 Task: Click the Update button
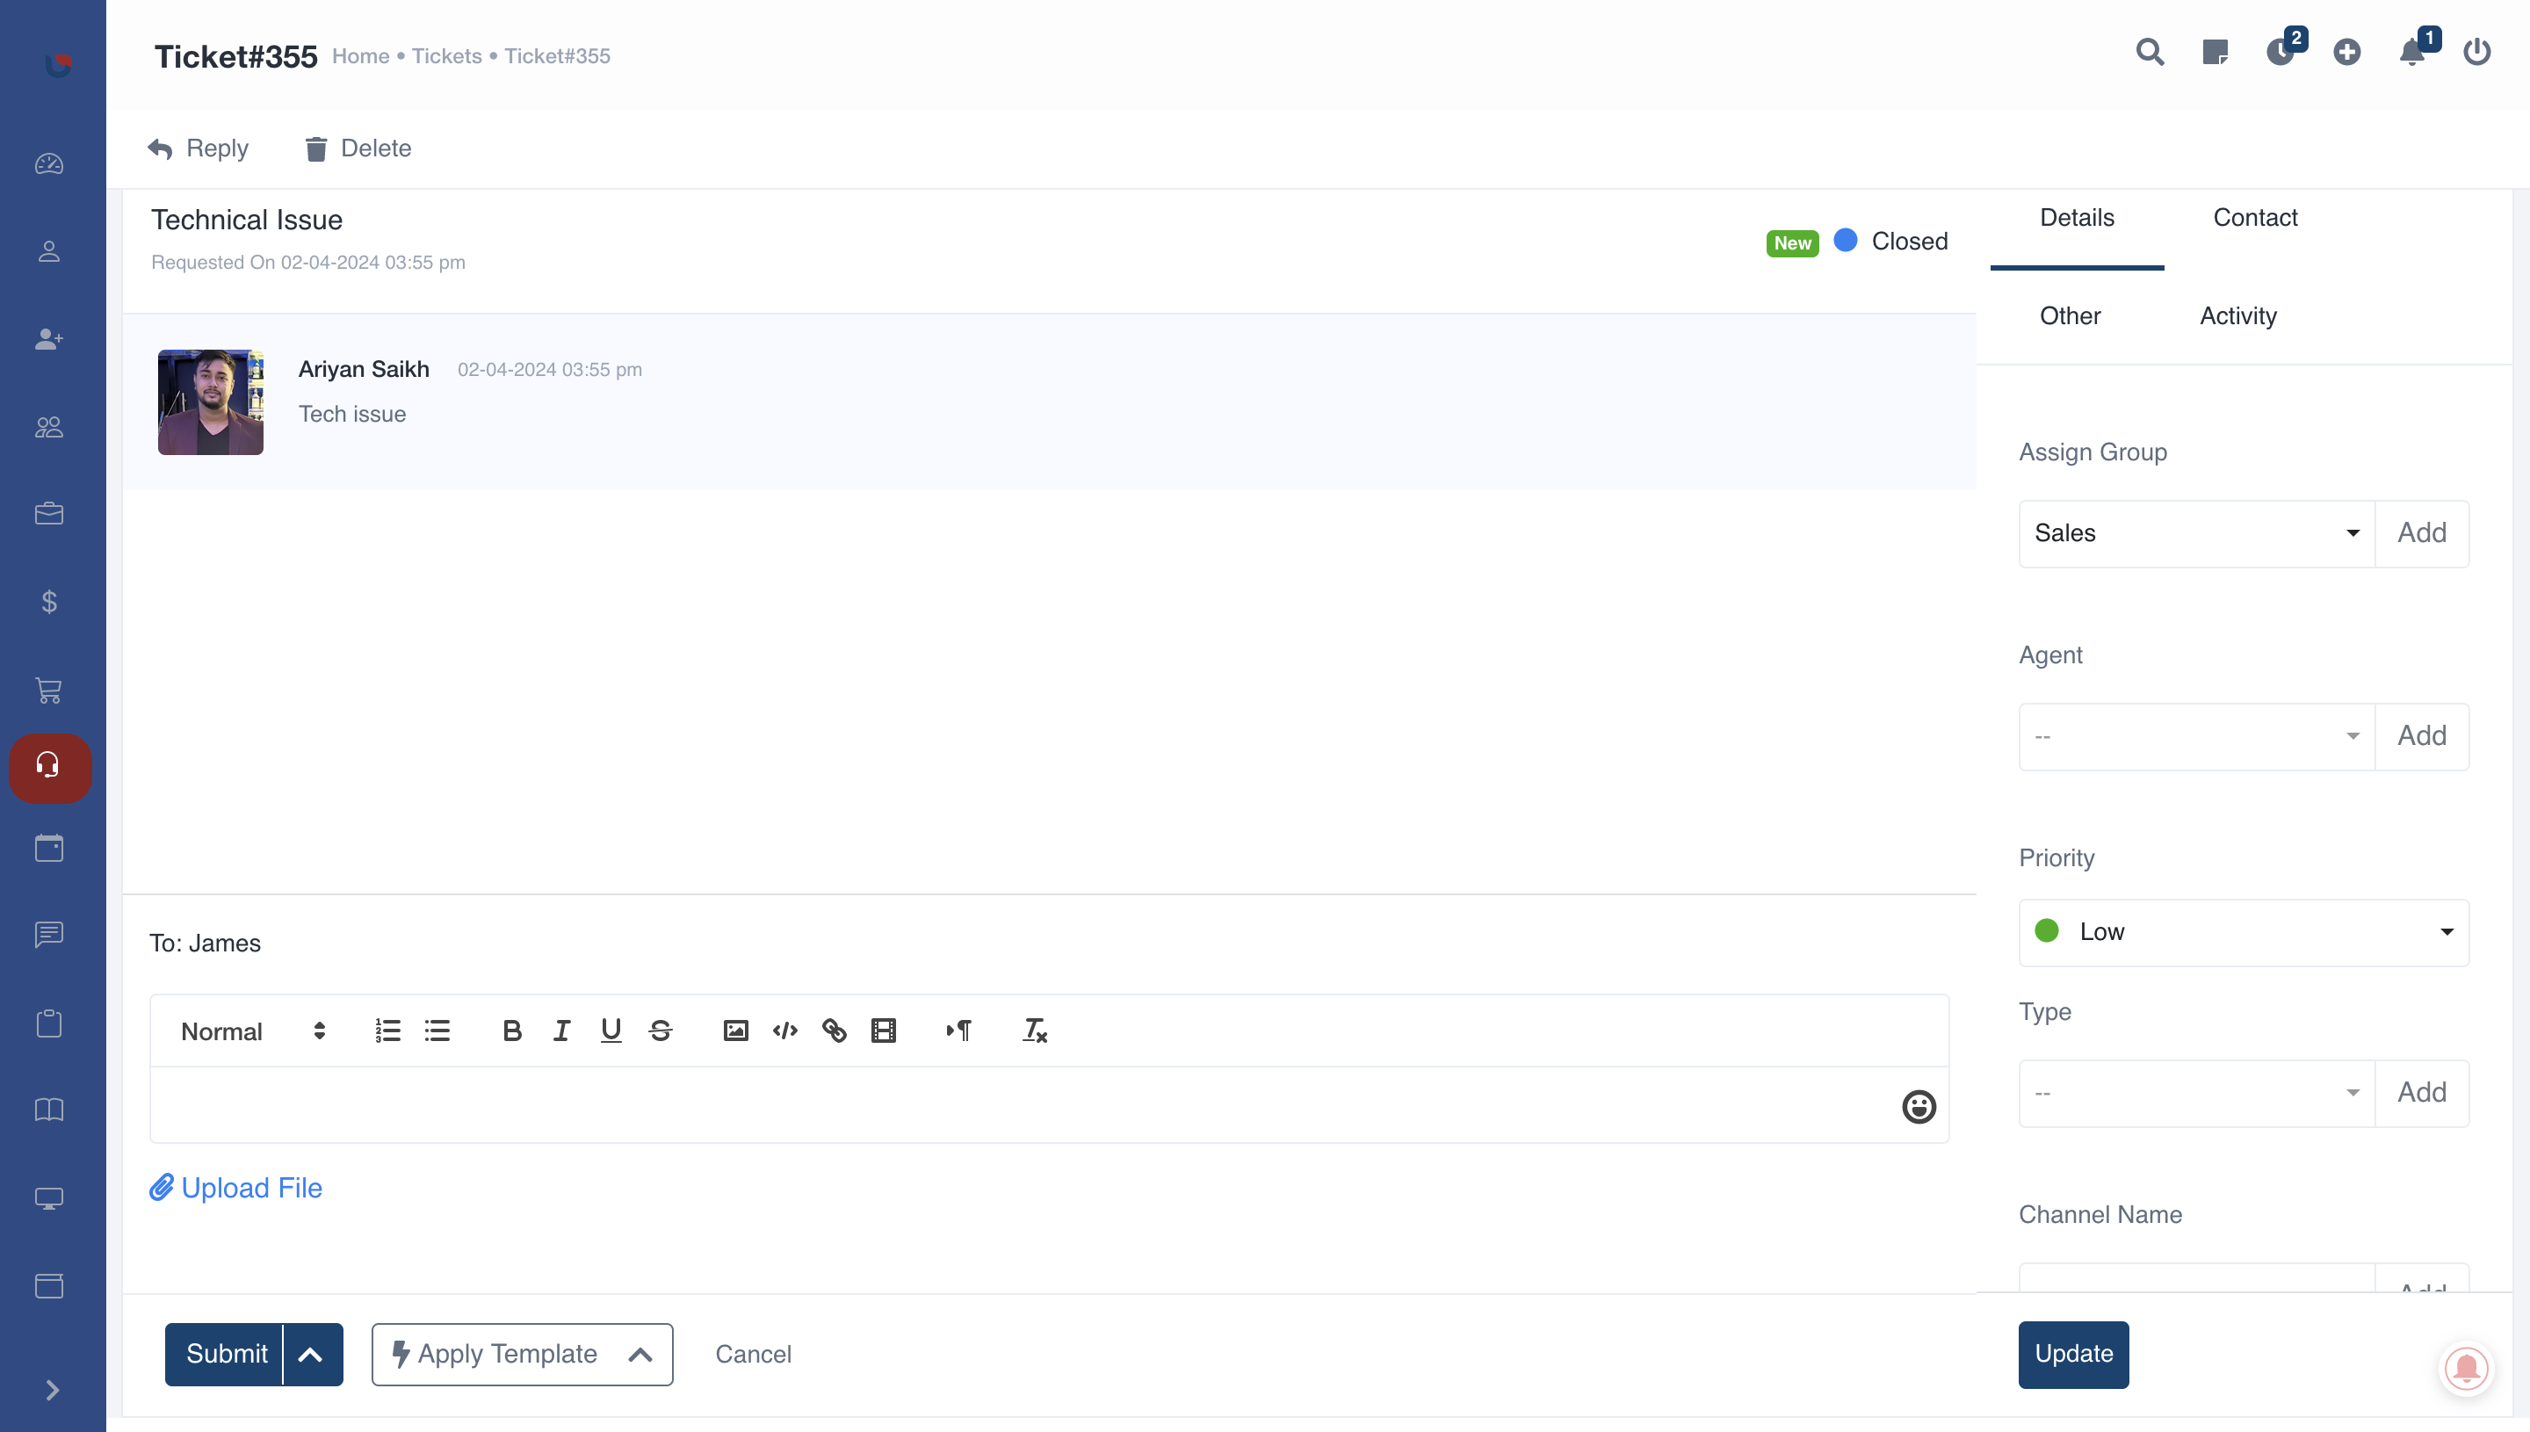(x=2073, y=1355)
